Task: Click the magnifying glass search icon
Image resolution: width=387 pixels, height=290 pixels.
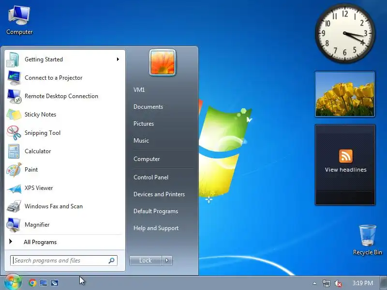Action: pyautogui.click(x=111, y=261)
